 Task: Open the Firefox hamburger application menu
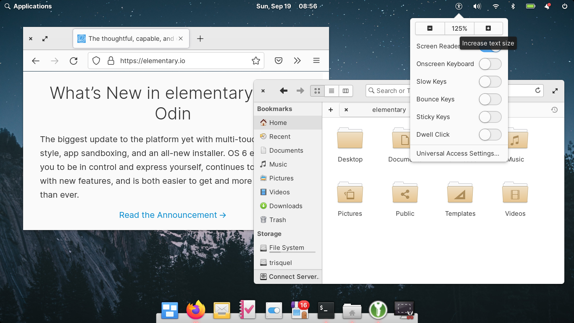point(316,61)
